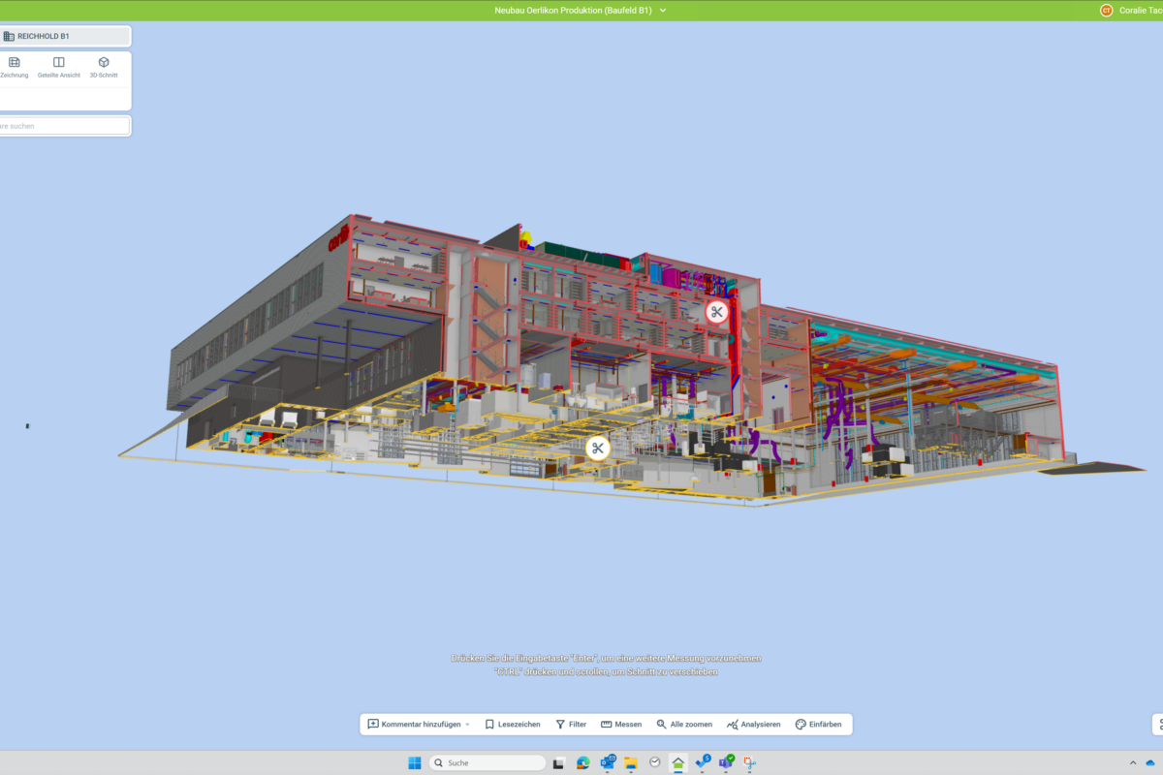The width and height of the screenshot is (1163, 775).
Task: Click the upper scissors section-cut handle
Action: 716,312
